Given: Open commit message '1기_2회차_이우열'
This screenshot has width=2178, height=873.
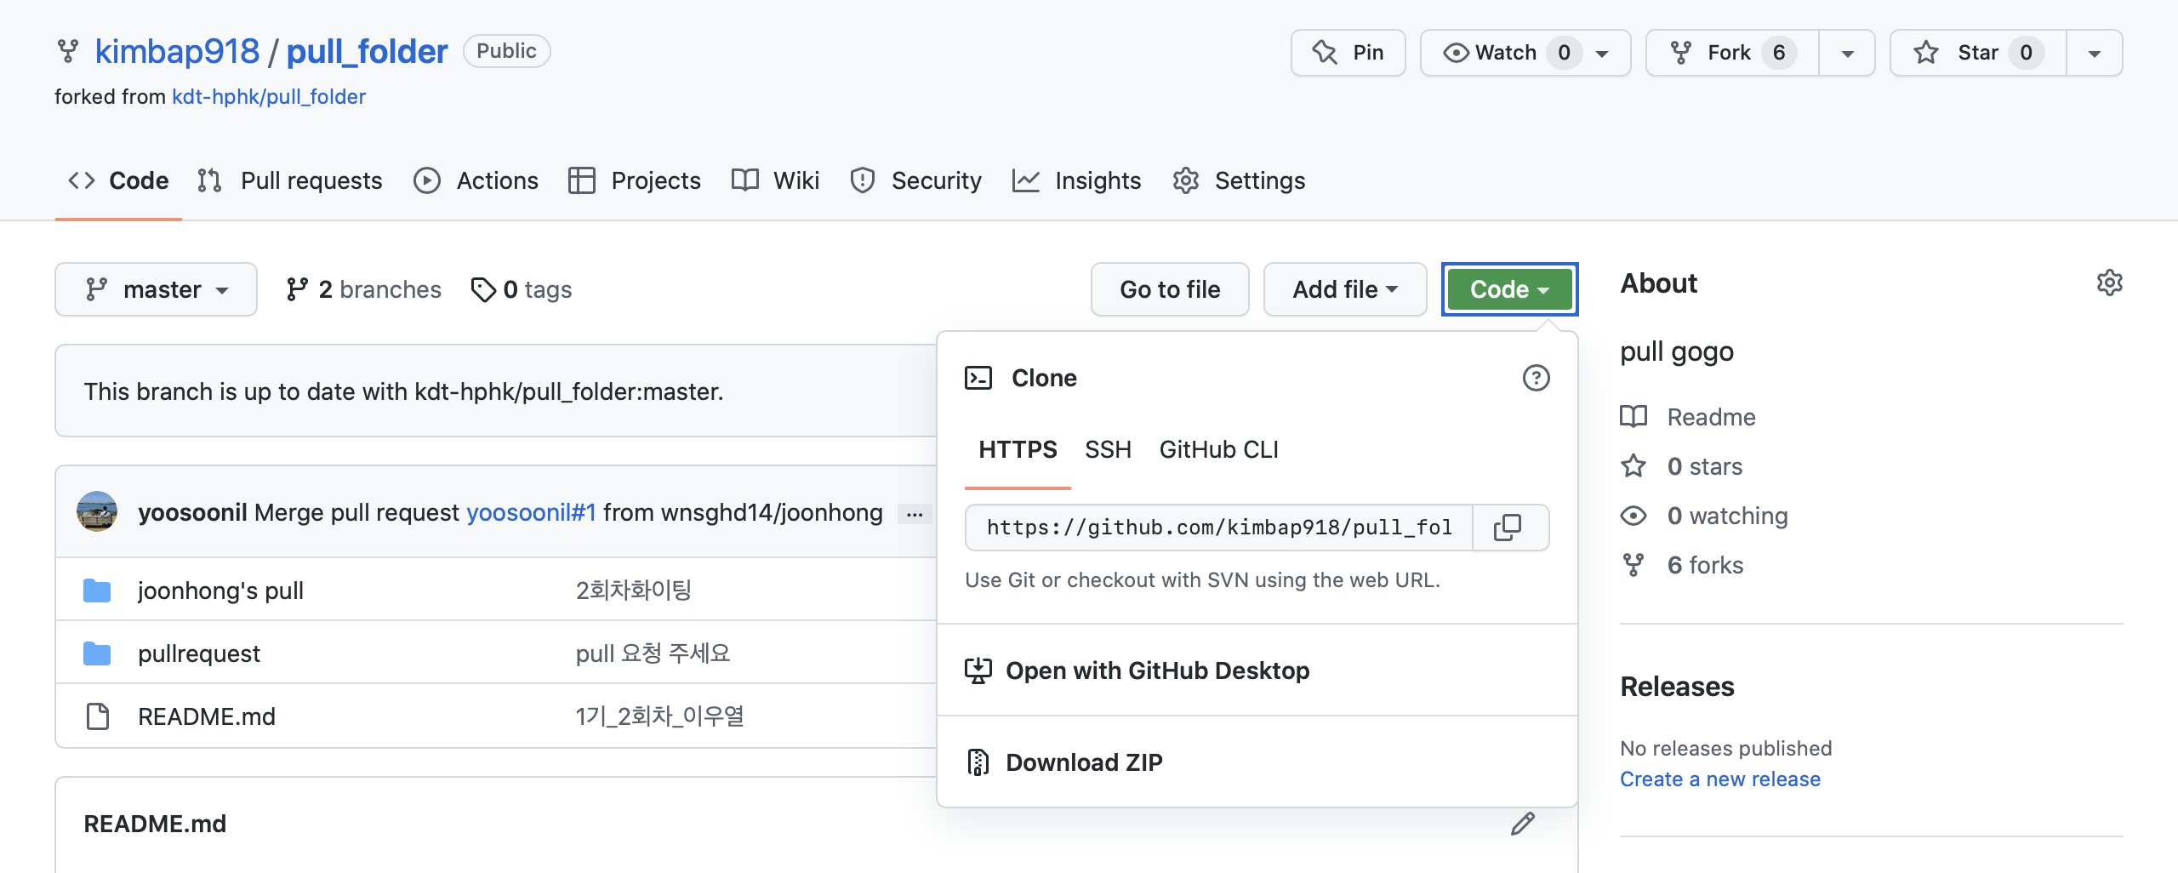Looking at the screenshot, I should (x=660, y=716).
